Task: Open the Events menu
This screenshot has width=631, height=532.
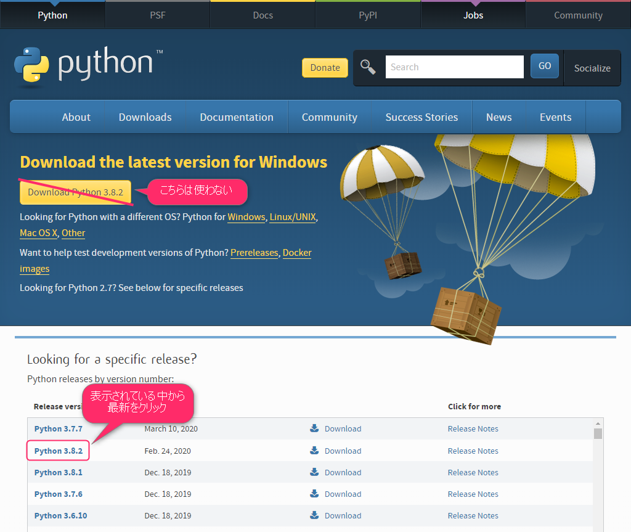Action: tap(556, 117)
